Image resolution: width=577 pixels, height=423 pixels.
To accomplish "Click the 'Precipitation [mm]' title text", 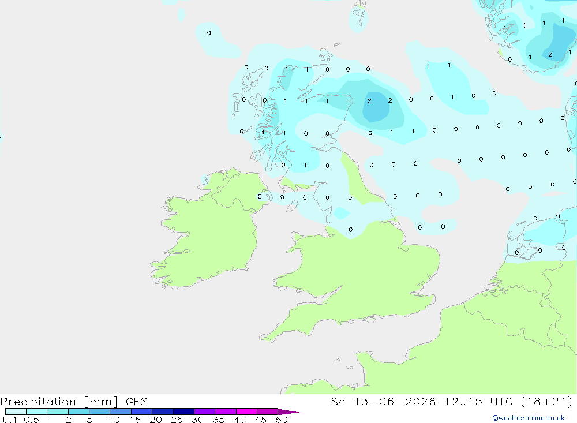I will click(x=59, y=402).
